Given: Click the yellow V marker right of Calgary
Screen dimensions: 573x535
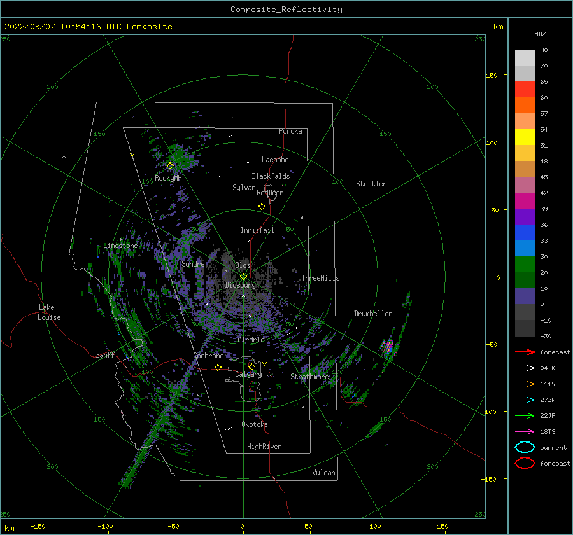Looking at the screenshot, I should (x=265, y=364).
